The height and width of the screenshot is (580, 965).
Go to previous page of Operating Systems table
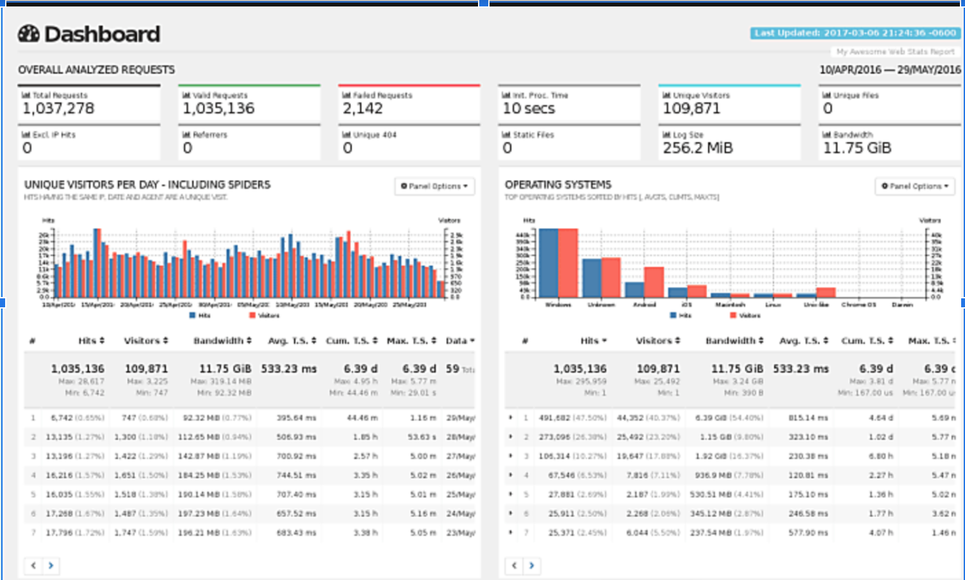[x=514, y=565]
